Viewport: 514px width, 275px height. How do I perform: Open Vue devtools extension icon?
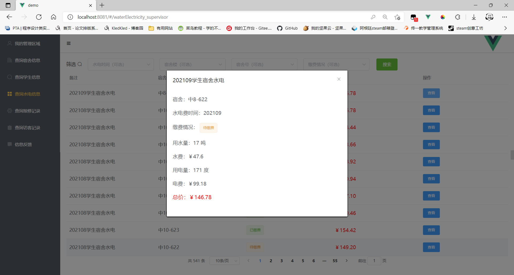tap(428, 17)
